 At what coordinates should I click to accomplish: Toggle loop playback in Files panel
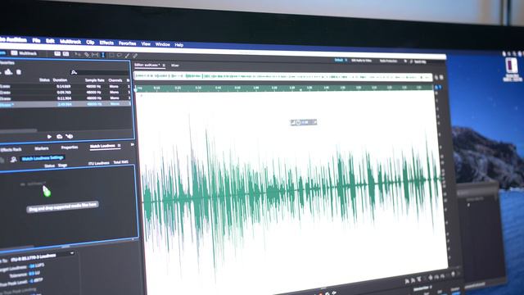[60, 137]
